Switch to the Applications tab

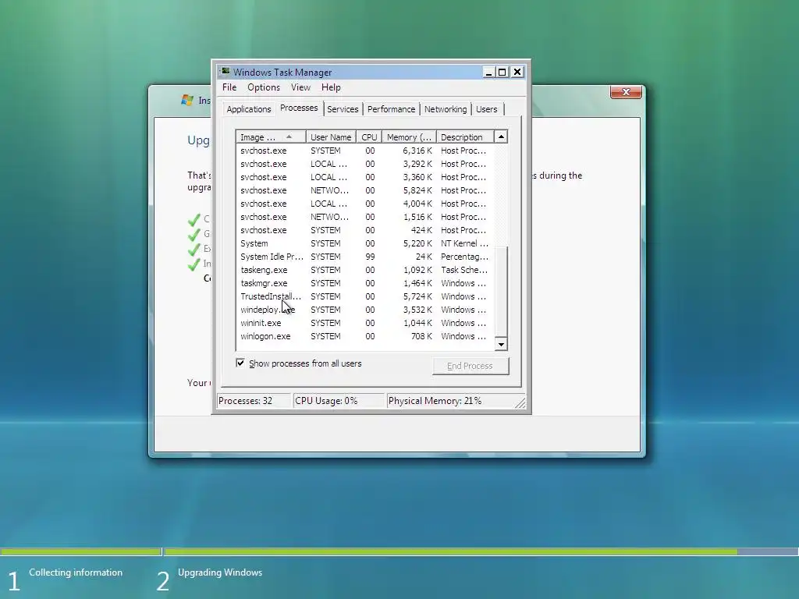click(249, 109)
